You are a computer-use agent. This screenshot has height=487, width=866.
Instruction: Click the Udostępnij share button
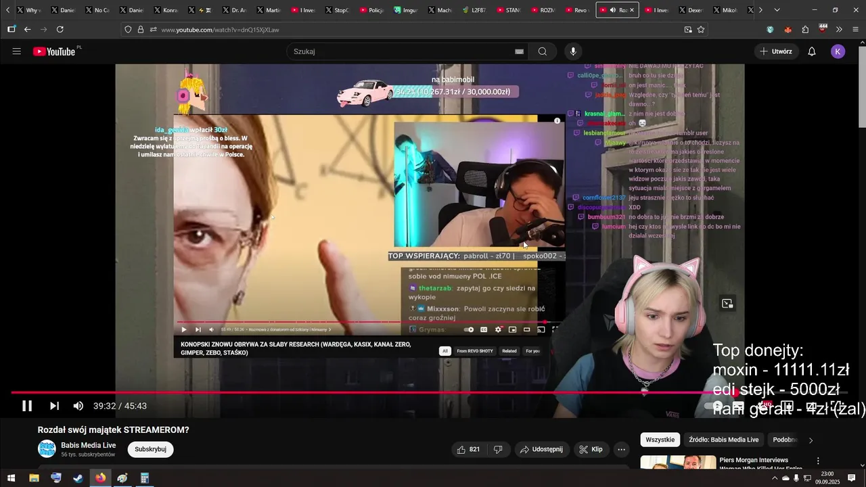coord(541,449)
